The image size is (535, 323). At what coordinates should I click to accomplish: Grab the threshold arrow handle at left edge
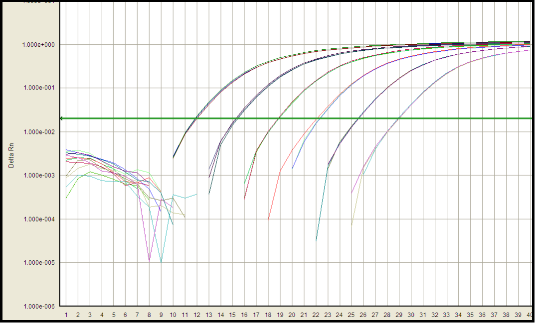click(x=61, y=118)
